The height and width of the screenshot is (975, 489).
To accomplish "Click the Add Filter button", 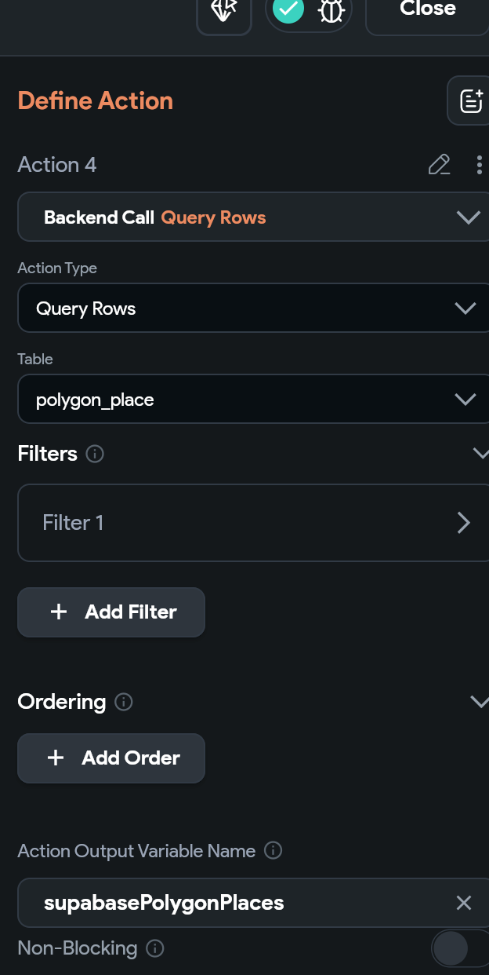I will (x=111, y=612).
